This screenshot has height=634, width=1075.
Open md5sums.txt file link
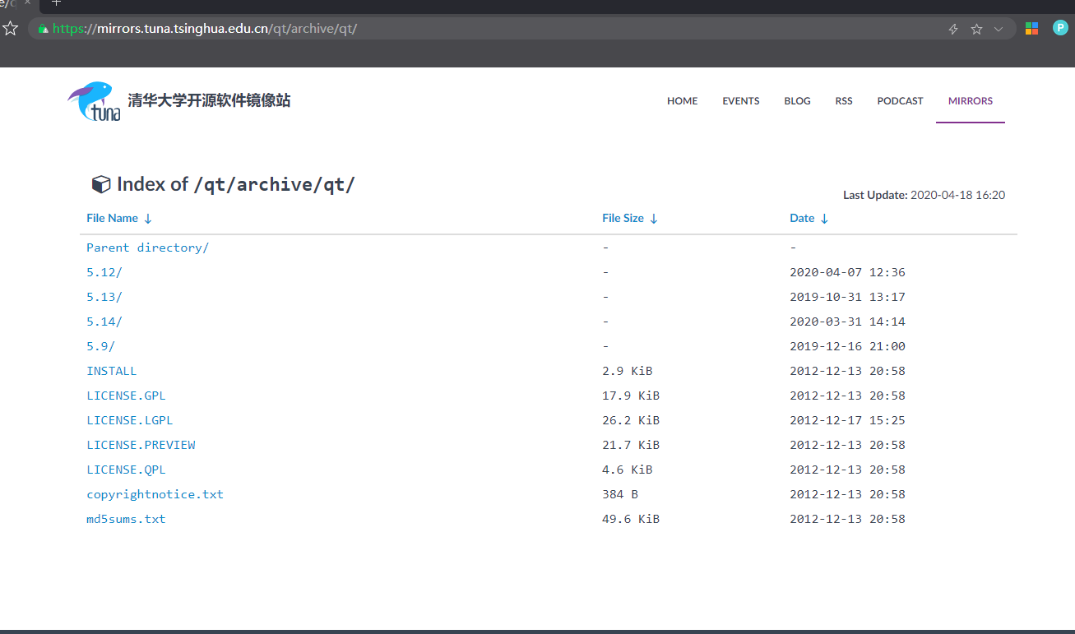coord(126,519)
